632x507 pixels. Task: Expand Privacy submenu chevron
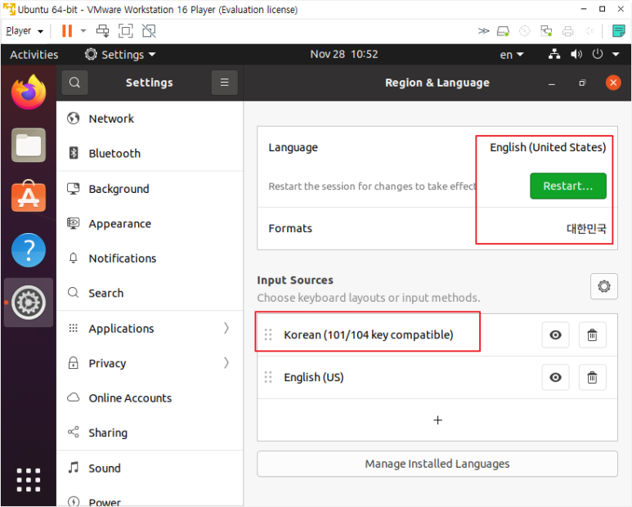tap(226, 363)
